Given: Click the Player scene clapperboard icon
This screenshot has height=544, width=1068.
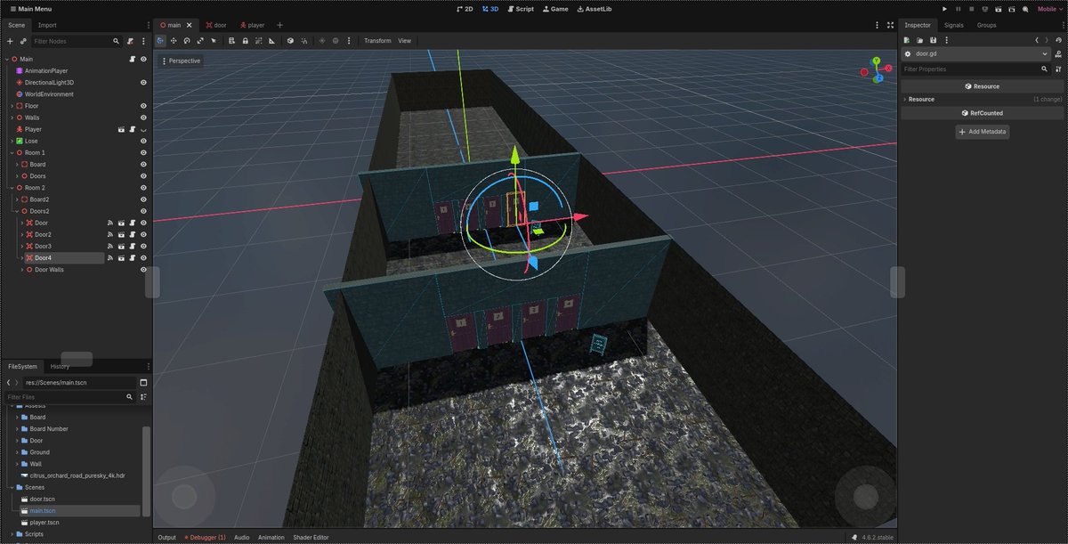Looking at the screenshot, I should point(121,129).
